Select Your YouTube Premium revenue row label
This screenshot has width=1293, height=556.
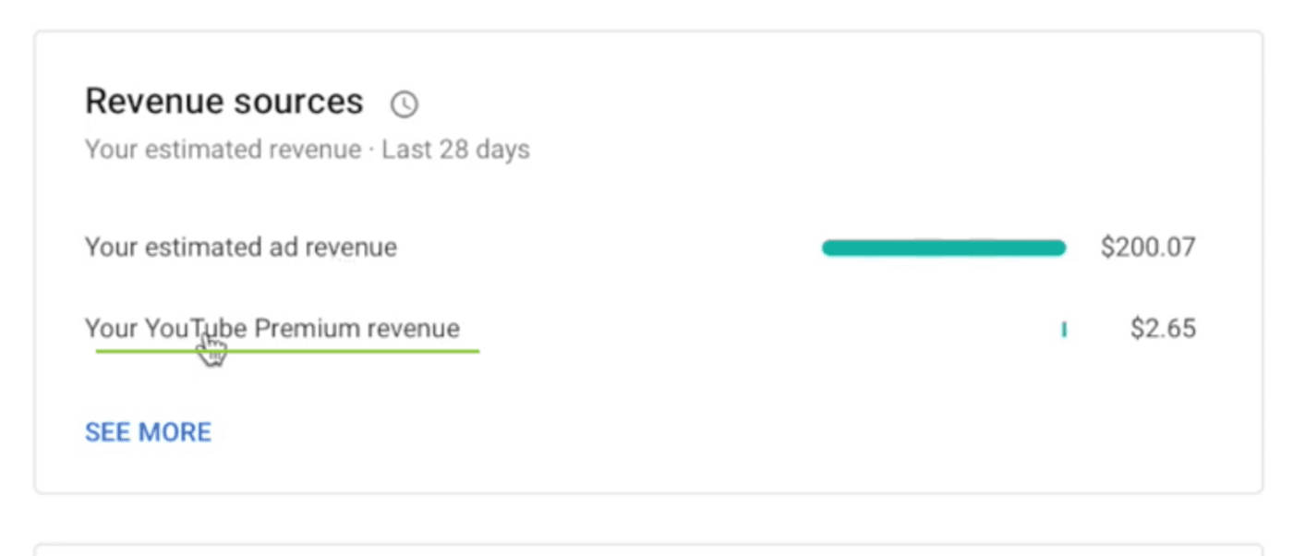[272, 328]
